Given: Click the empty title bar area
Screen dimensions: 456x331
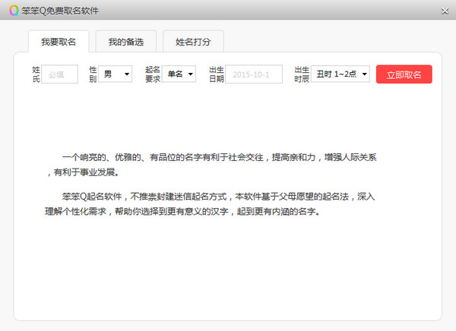Looking at the screenshot, I should pyautogui.click(x=266, y=11).
